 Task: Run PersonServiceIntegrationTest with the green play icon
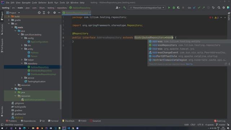pos(169,8)
